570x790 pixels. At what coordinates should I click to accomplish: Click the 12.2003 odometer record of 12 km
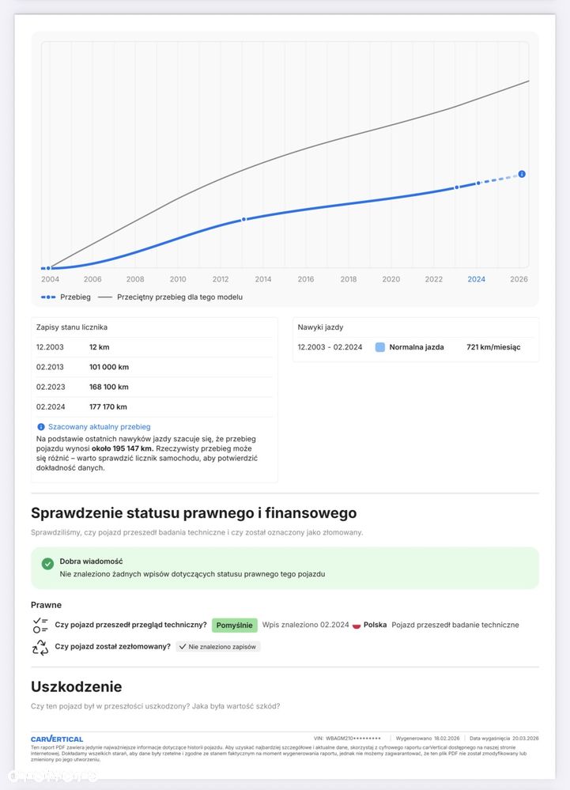[x=154, y=347]
